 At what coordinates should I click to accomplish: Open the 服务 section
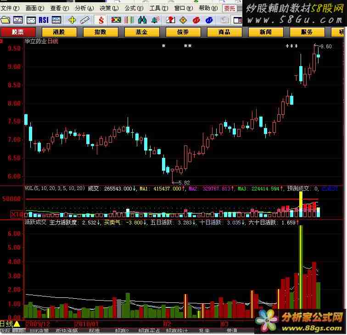point(307,32)
